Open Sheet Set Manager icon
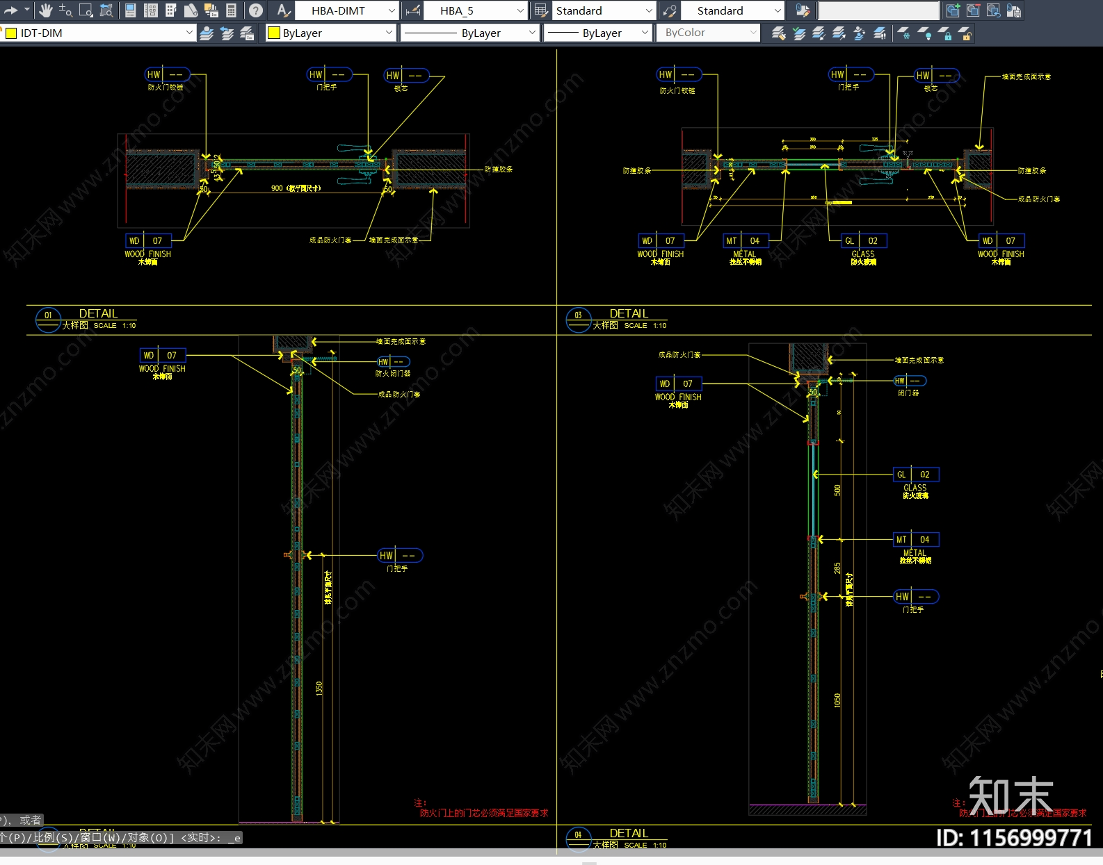Screen dimensions: 1103x865 191,10
